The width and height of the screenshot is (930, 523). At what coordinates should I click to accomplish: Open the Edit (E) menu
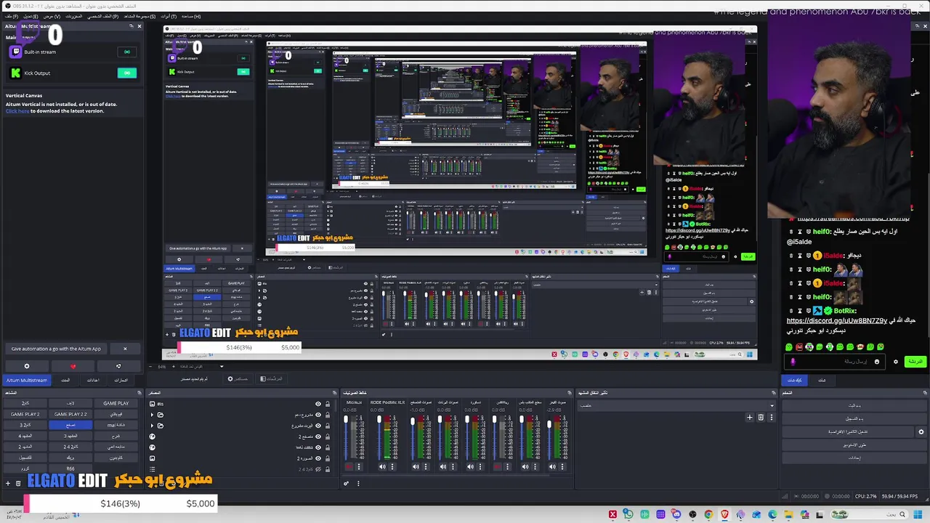point(31,16)
